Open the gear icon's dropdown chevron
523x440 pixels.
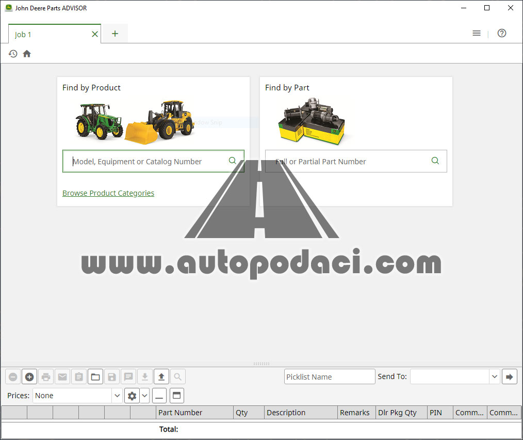click(144, 396)
